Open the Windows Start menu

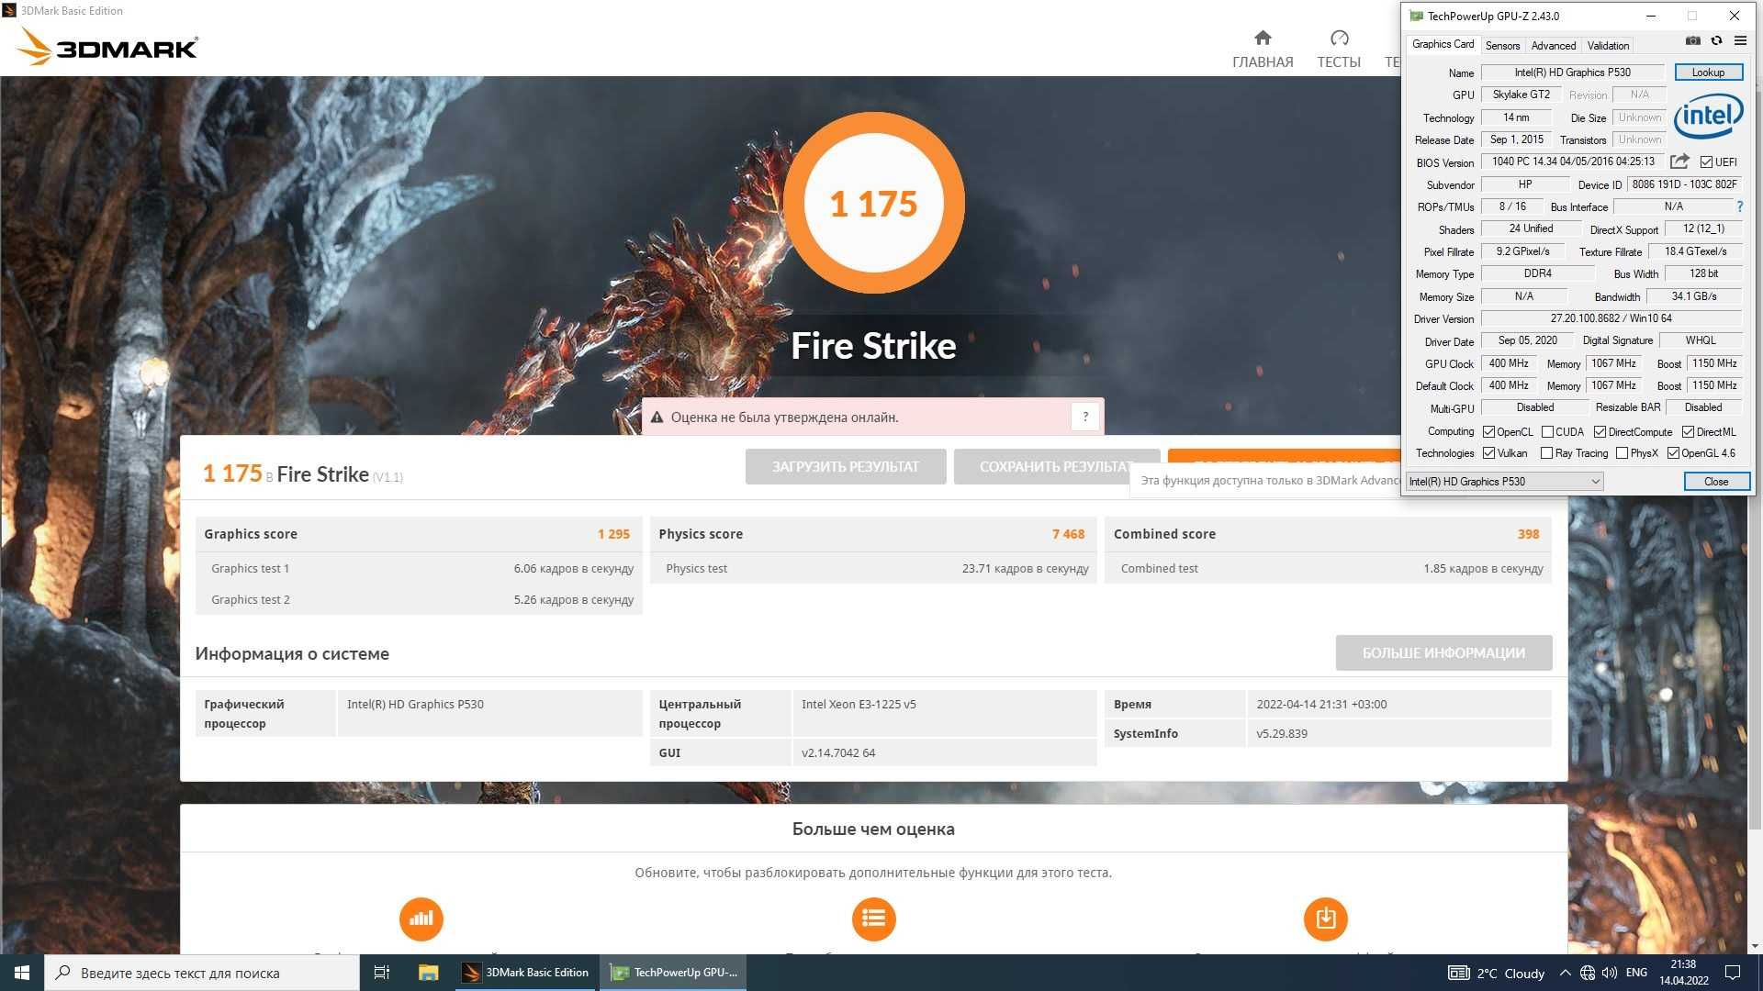point(22,973)
